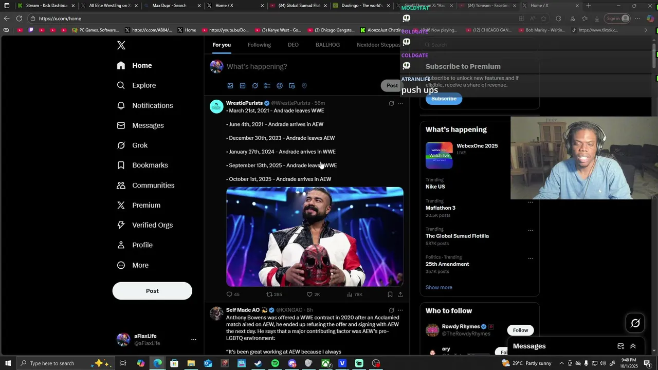Open Communities in the sidebar
The image size is (658, 370).
[x=145, y=185]
